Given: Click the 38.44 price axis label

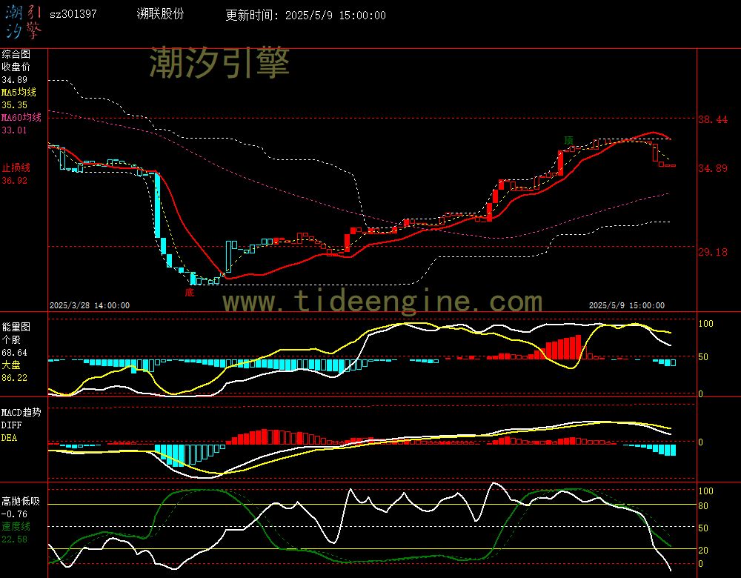Looking at the screenshot, I should (713, 119).
